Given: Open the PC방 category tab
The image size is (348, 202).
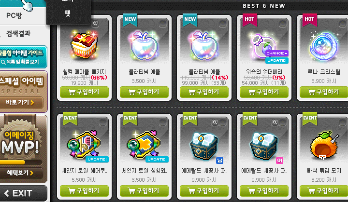Looking at the screenshot, I should [x=14, y=16].
